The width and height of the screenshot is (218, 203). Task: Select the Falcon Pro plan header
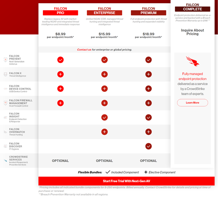click(60, 11)
